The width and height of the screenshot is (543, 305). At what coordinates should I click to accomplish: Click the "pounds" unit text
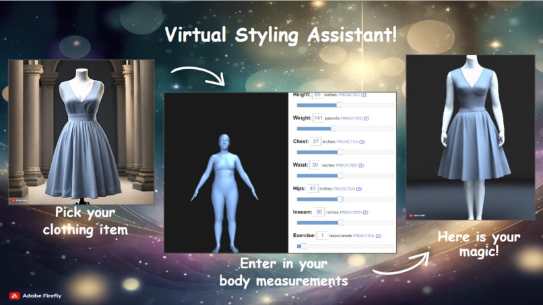pyautogui.click(x=332, y=118)
